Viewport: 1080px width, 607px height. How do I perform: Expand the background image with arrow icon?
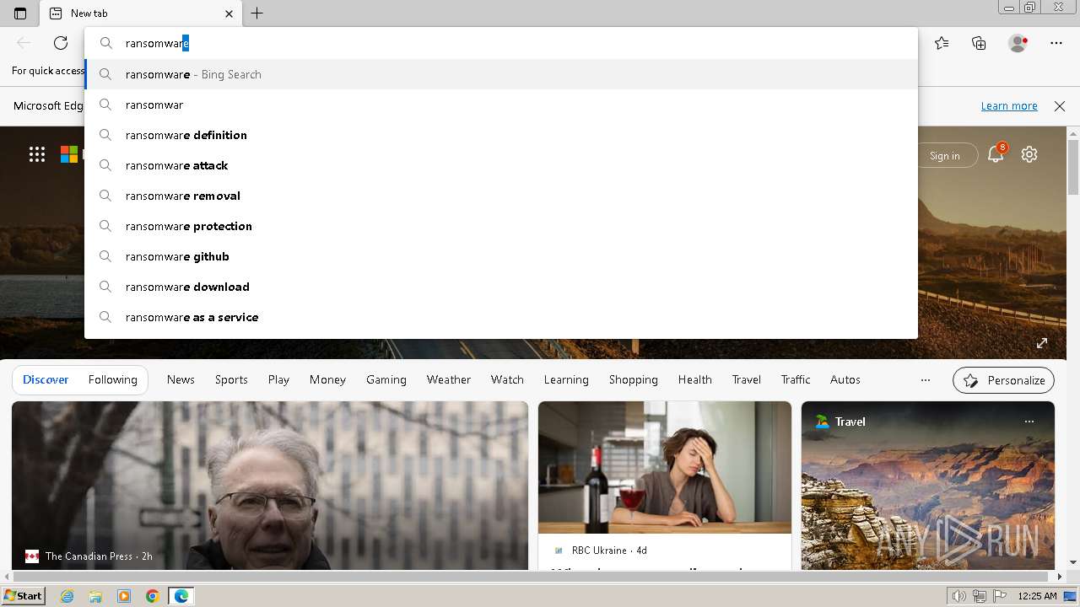[x=1042, y=343]
